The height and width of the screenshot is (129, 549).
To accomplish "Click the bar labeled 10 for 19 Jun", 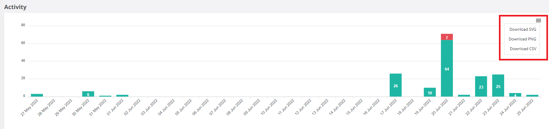I will click(430, 92).
